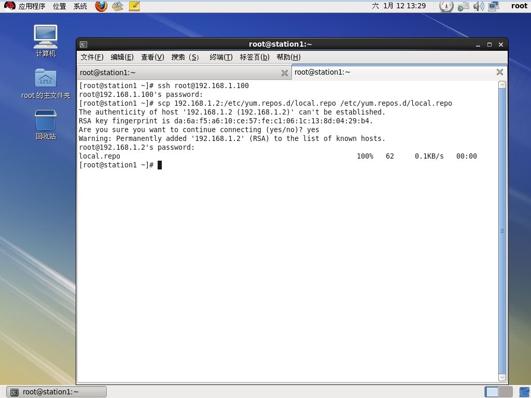
Task: Click the system monitor gauge tray icon
Action: point(446,6)
